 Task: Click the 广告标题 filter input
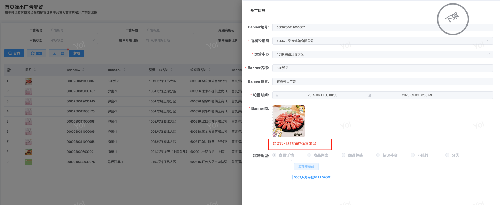pos(168,30)
